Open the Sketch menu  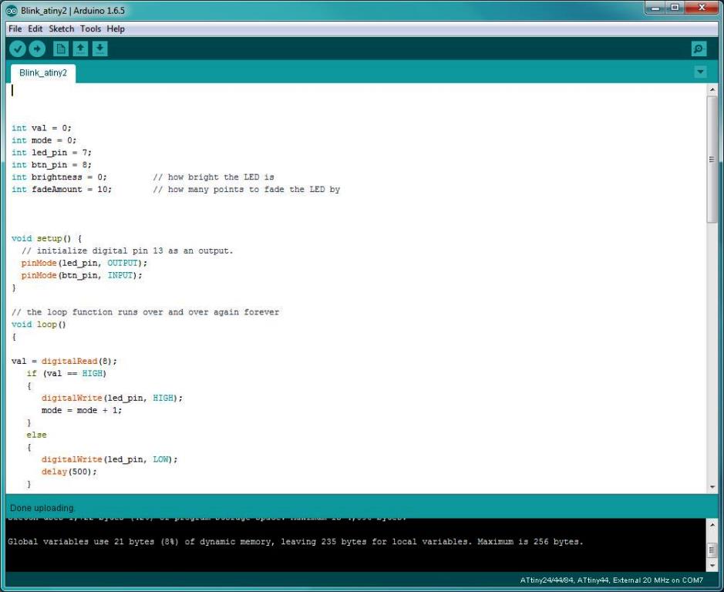coord(62,29)
